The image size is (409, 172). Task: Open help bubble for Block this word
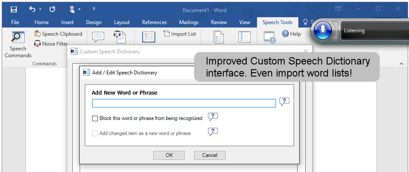(213, 117)
